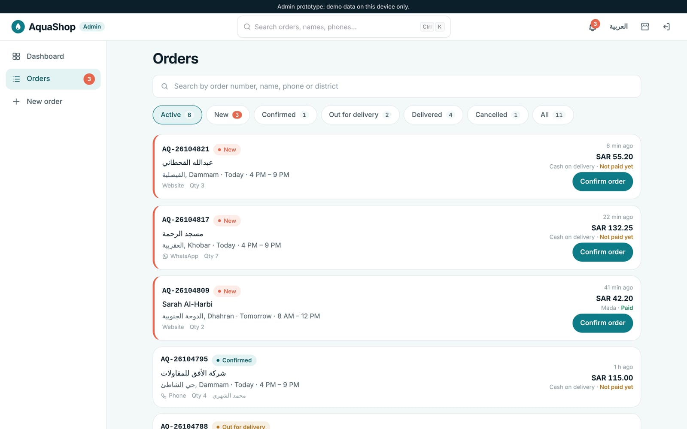This screenshot has width=687, height=429.
Task: Focus the search by order number field
Action: 397,86
